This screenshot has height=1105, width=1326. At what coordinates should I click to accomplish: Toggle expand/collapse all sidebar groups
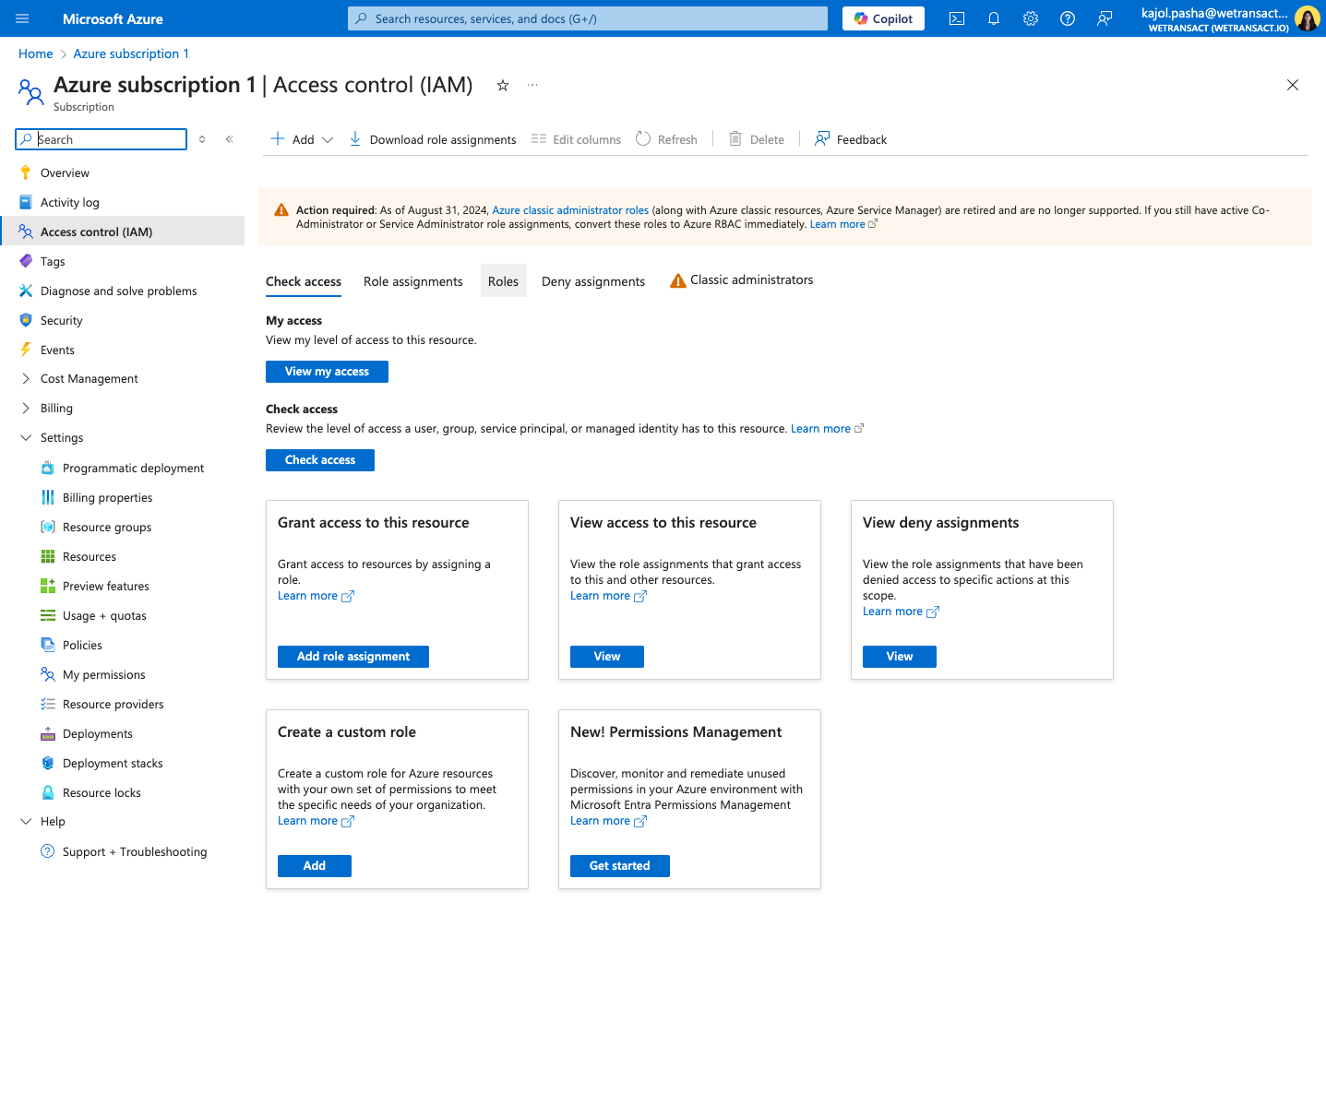(202, 139)
